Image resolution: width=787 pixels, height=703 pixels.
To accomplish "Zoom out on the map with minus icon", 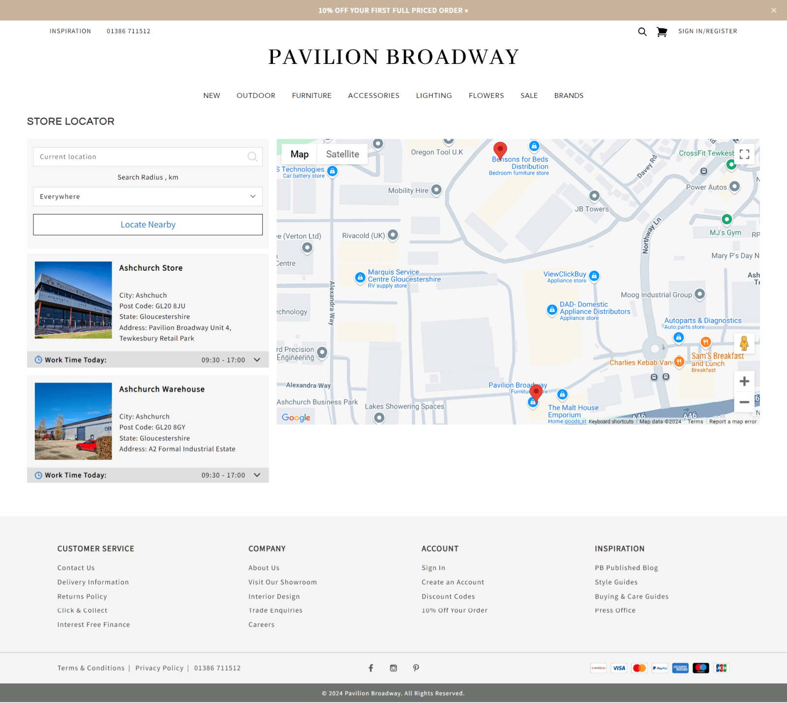I will click(744, 402).
